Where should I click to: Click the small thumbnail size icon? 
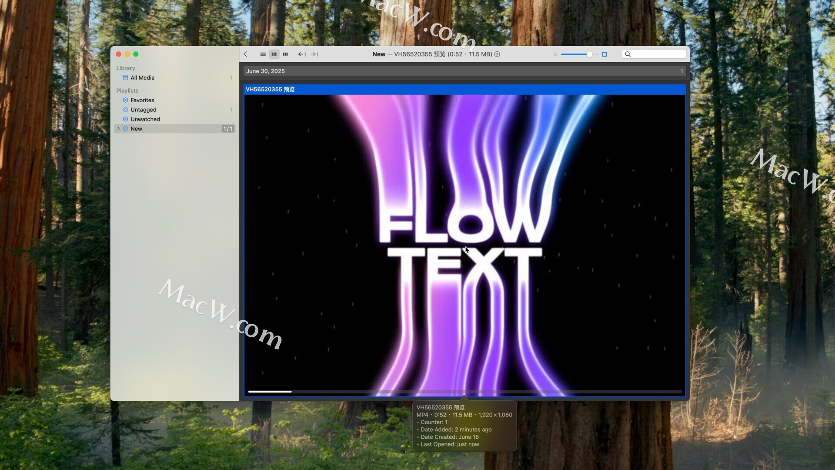click(x=555, y=54)
